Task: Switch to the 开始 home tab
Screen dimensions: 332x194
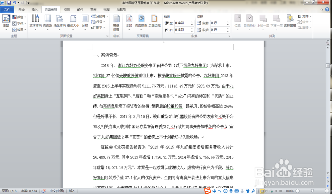Action: [x=21, y=10]
